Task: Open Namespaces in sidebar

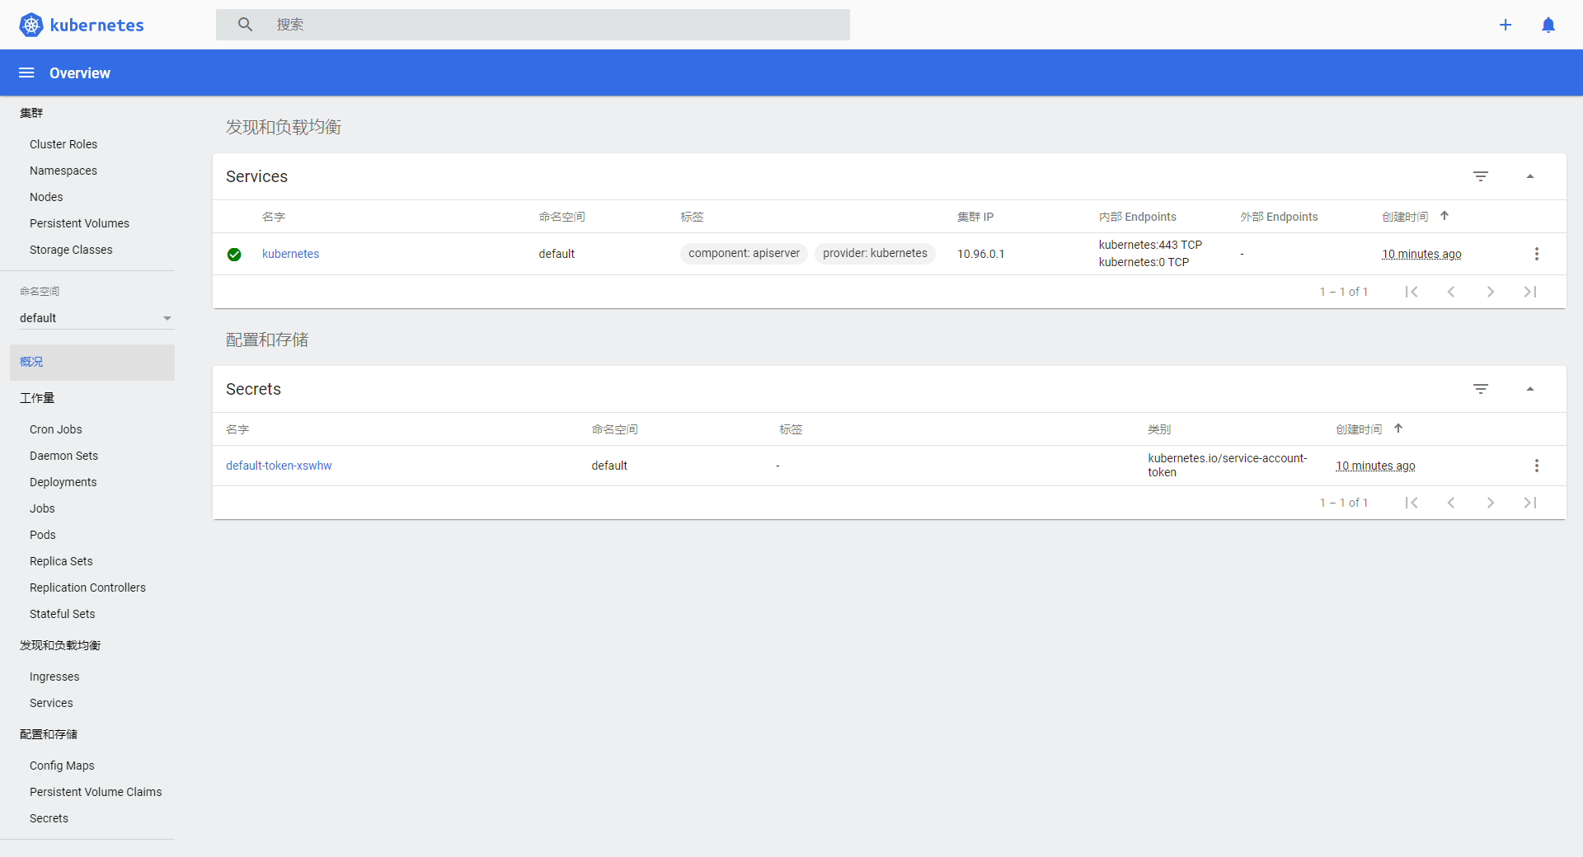Action: point(63,171)
